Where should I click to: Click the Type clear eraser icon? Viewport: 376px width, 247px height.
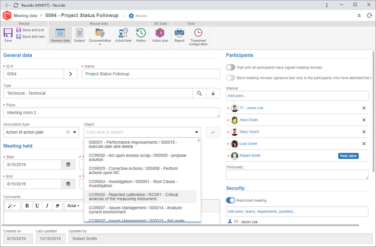[x=213, y=93]
